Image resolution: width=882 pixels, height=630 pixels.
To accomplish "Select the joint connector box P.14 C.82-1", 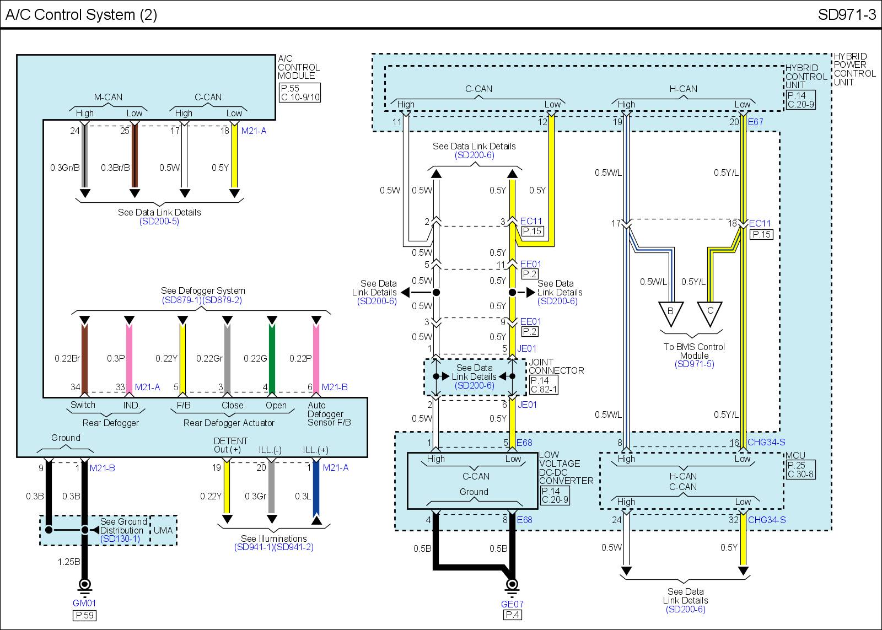I will (544, 385).
